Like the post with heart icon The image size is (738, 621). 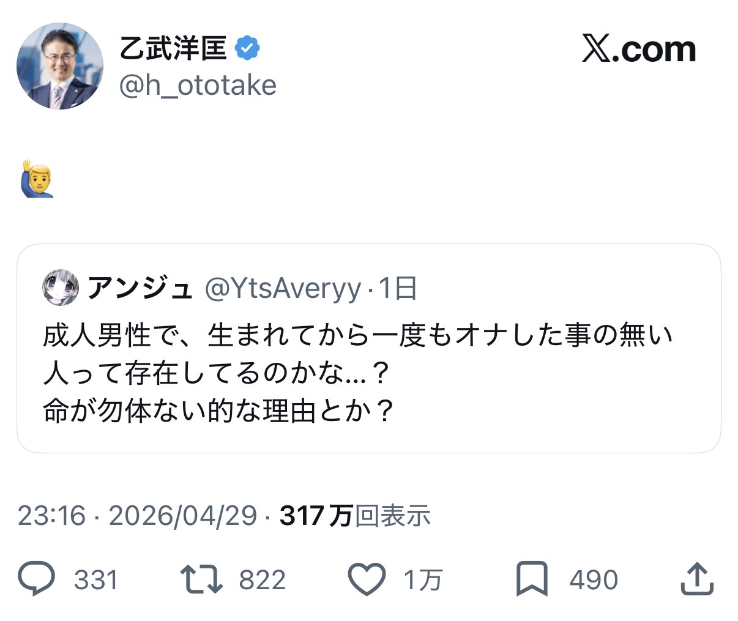tap(367, 579)
